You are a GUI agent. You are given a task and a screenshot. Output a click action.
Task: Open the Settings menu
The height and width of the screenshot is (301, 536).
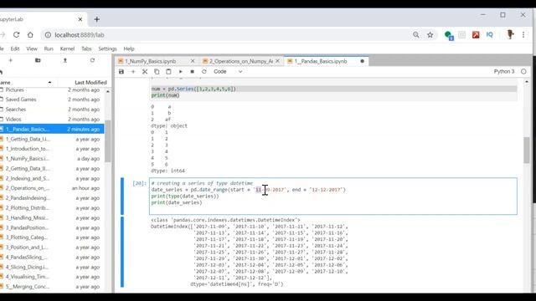point(107,48)
